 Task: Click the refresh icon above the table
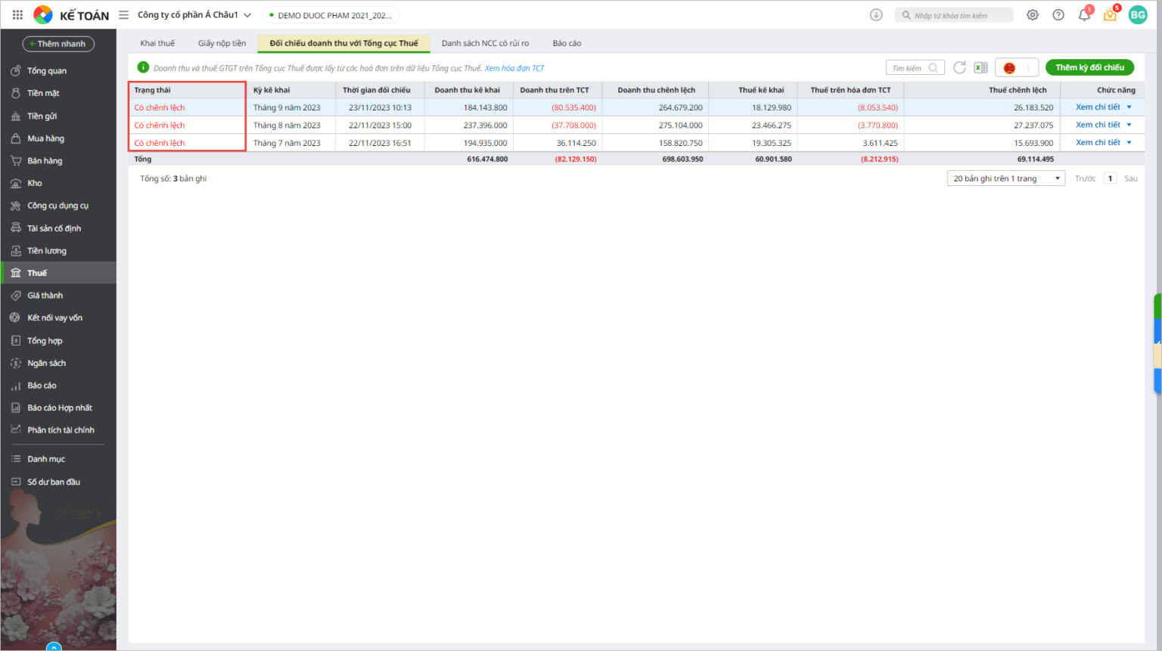[959, 67]
